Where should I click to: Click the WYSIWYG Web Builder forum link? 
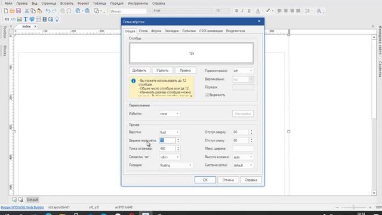(x=22, y=207)
